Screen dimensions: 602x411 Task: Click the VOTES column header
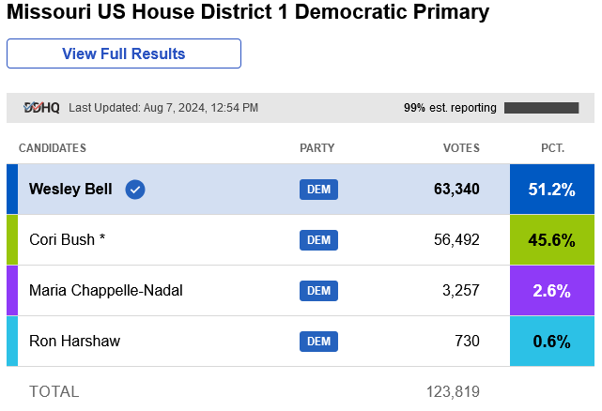tap(461, 148)
